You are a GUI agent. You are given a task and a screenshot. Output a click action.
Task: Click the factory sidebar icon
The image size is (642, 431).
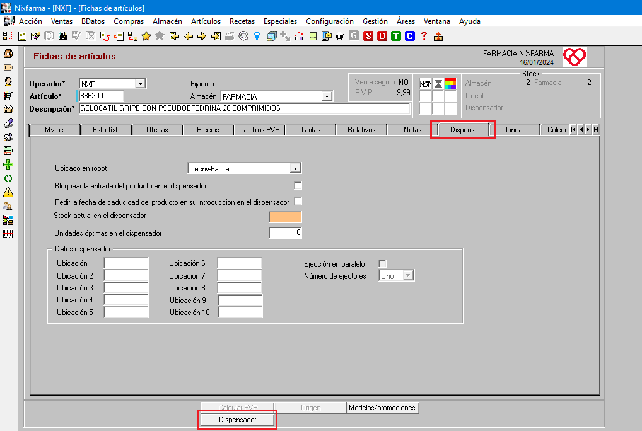coord(8,109)
